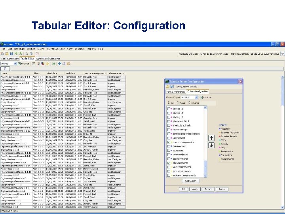Move selected column down with down arrow
285x214 pixels.
211,145
